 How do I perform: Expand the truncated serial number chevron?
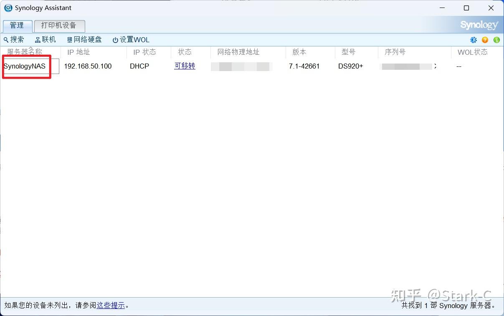point(436,66)
